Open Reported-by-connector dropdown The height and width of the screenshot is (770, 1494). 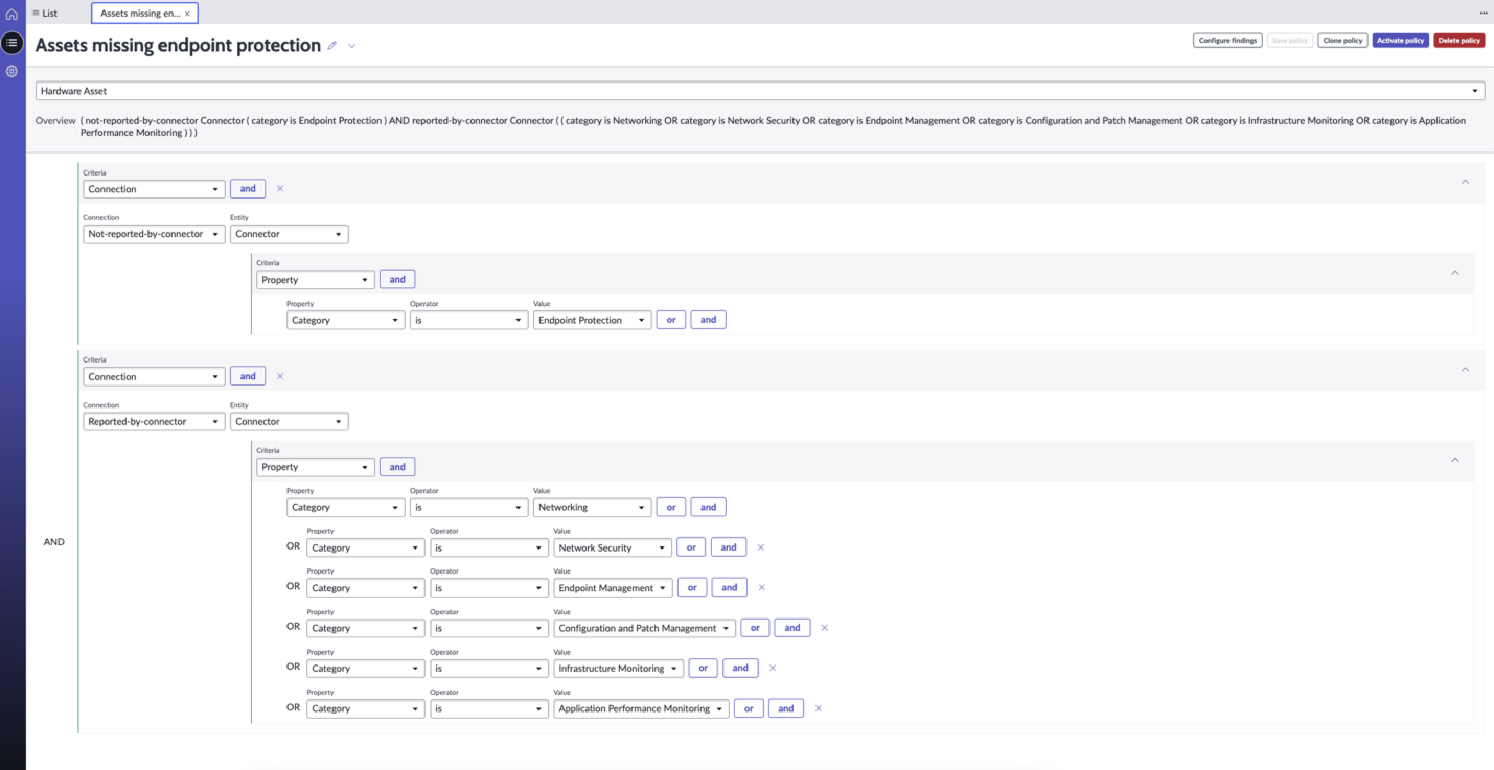pyautogui.click(x=154, y=422)
